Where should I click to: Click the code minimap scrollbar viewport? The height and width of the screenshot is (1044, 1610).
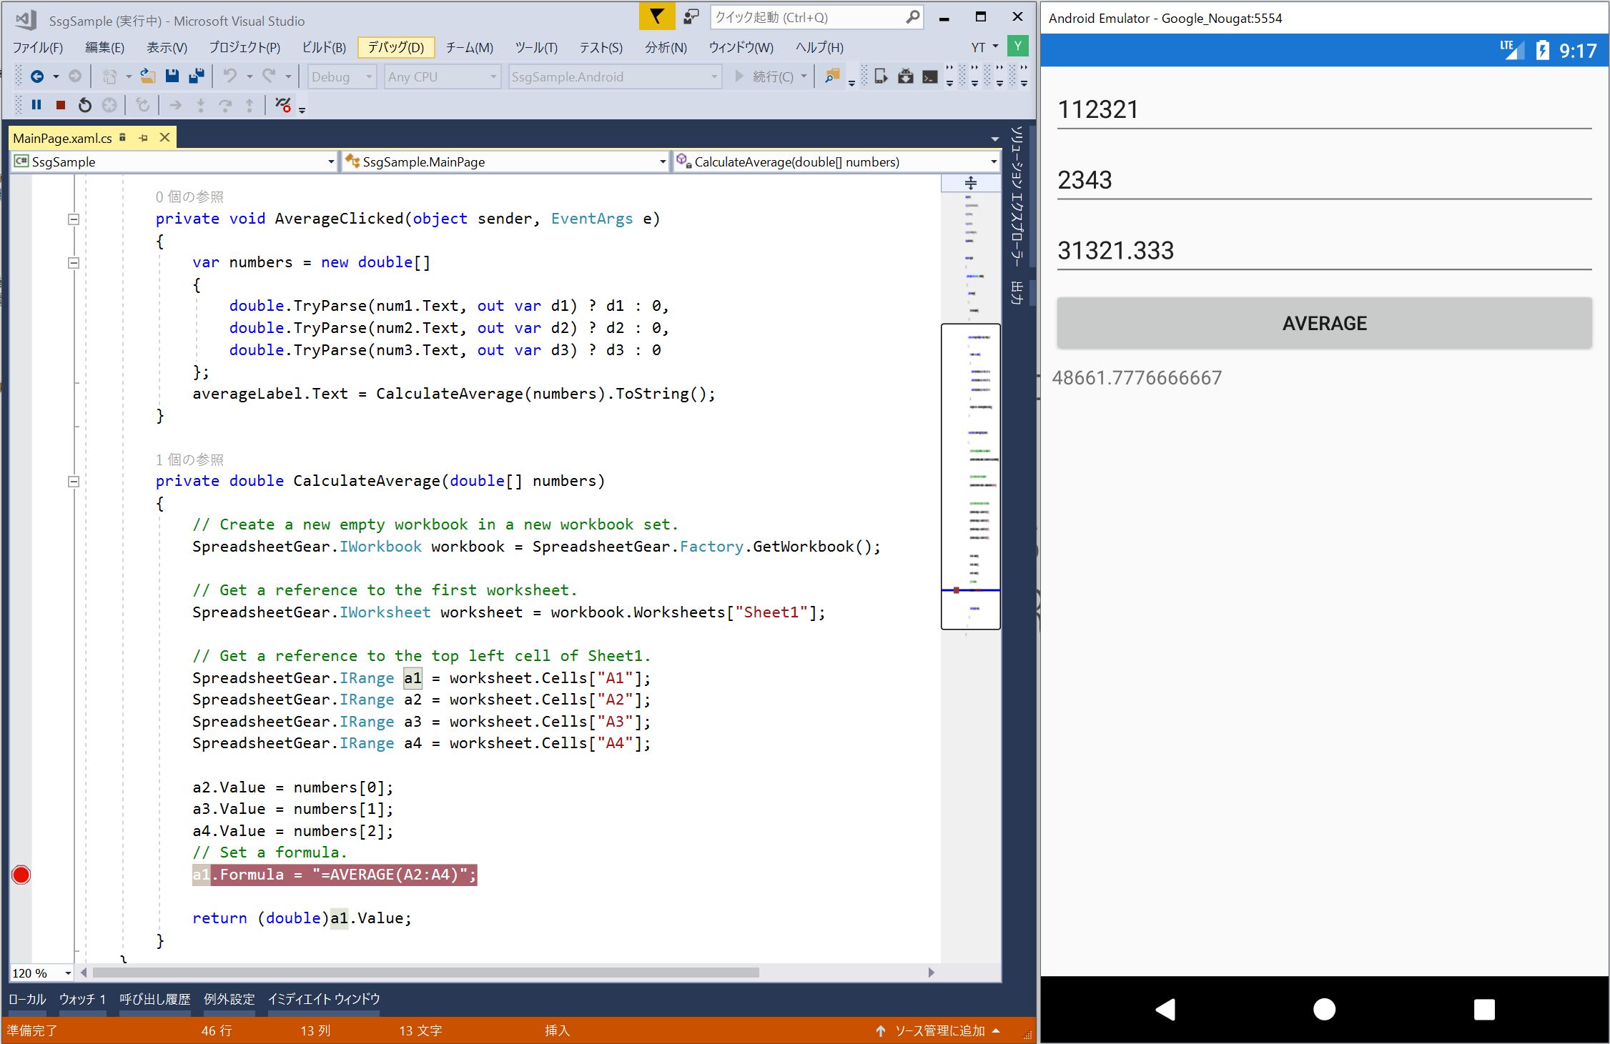pyautogui.click(x=970, y=476)
